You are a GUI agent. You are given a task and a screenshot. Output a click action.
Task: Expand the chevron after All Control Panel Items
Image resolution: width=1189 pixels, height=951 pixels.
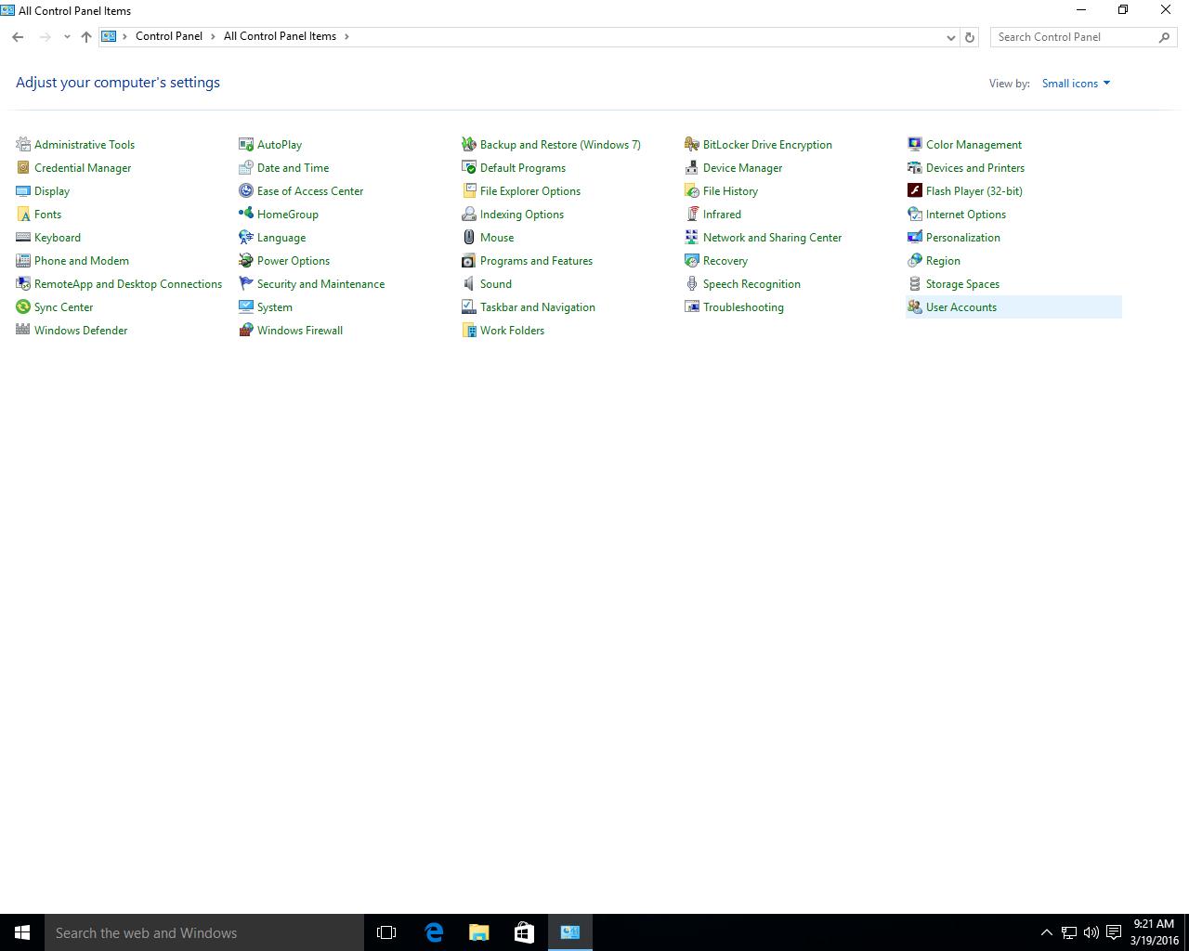[347, 36]
